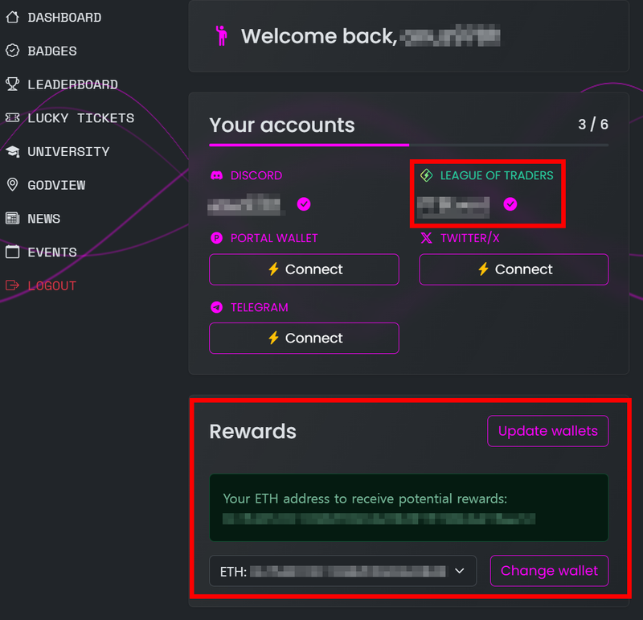Click the '3 / 6' accounts counter

tap(593, 125)
